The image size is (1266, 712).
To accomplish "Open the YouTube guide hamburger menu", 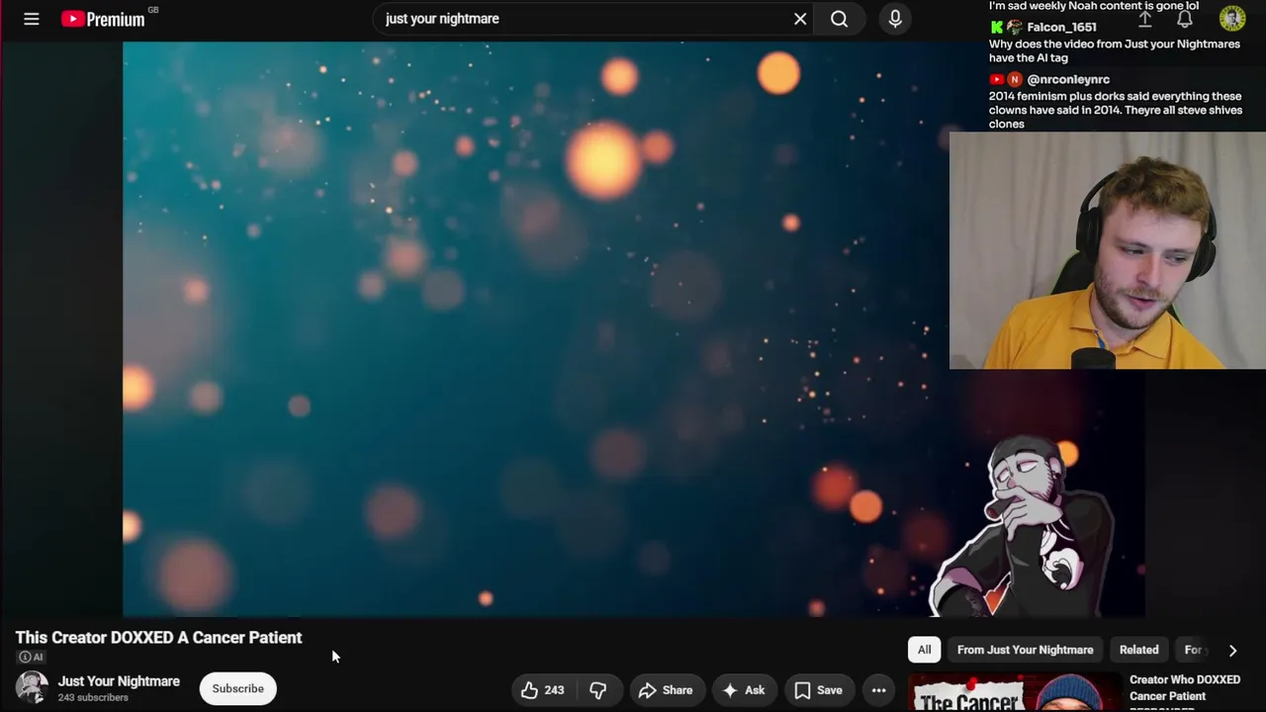I will pos(32,19).
